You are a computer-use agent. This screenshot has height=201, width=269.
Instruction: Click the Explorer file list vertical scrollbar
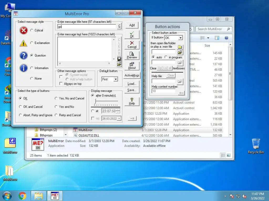[230, 90]
